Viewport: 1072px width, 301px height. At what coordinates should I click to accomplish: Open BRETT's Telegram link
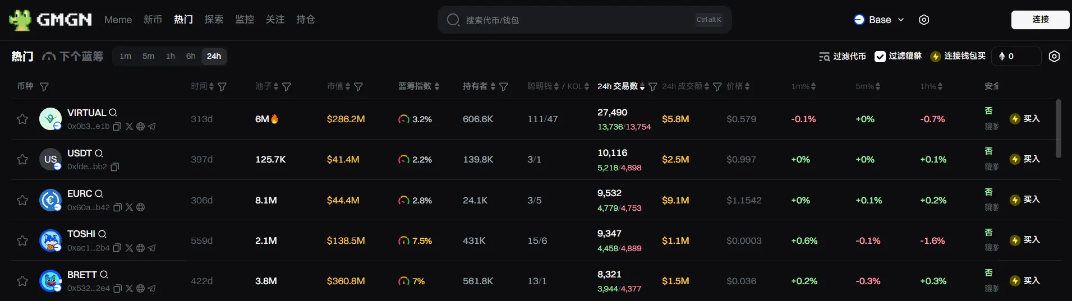(151, 289)
